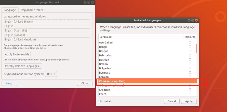Tick the Azerbaijani installed checkbox
Image resolution: width=227 pixels, height=112 pixels.
click(190, 42)
